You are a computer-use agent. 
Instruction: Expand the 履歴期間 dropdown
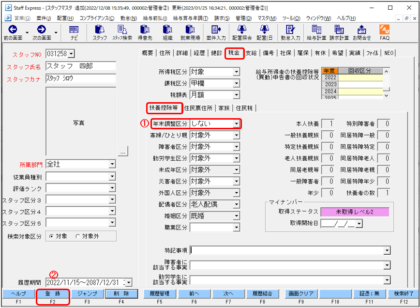(129, 282)
